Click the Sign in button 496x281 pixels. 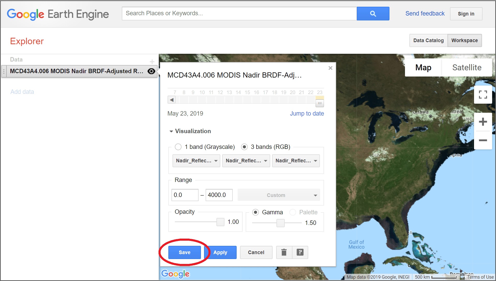[466, 14]
